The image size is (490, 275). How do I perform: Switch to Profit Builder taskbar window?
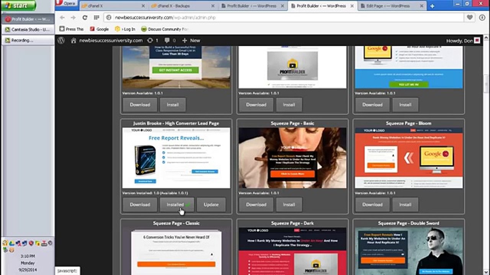click(x=28, y=19)
